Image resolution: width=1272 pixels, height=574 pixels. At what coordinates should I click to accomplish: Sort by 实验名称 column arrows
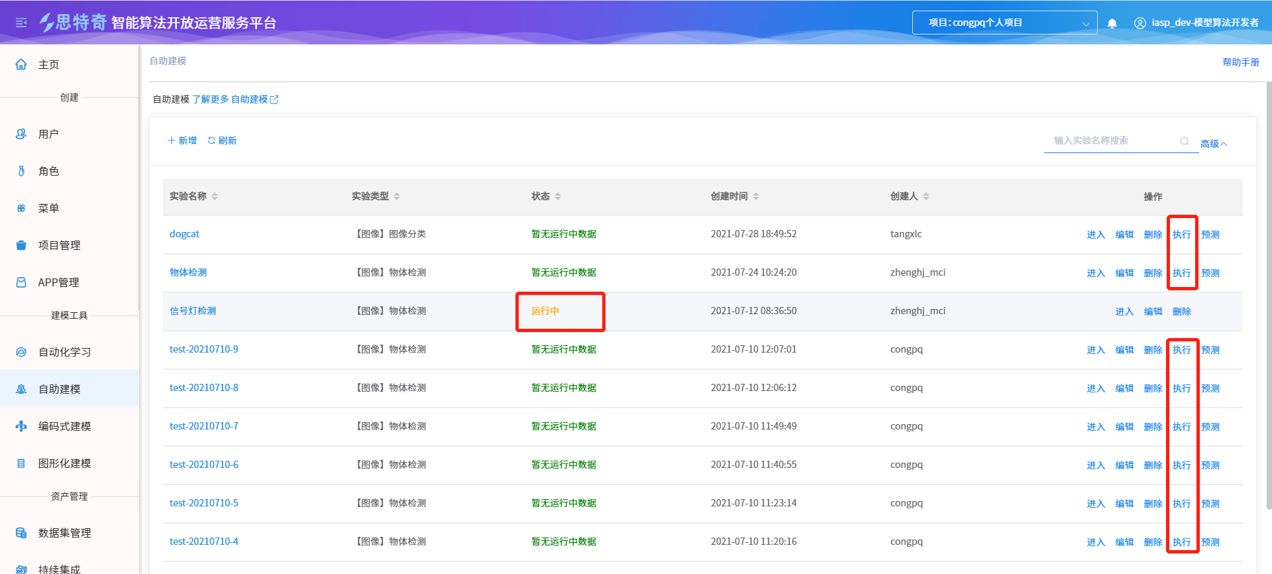tap(215, 196)
